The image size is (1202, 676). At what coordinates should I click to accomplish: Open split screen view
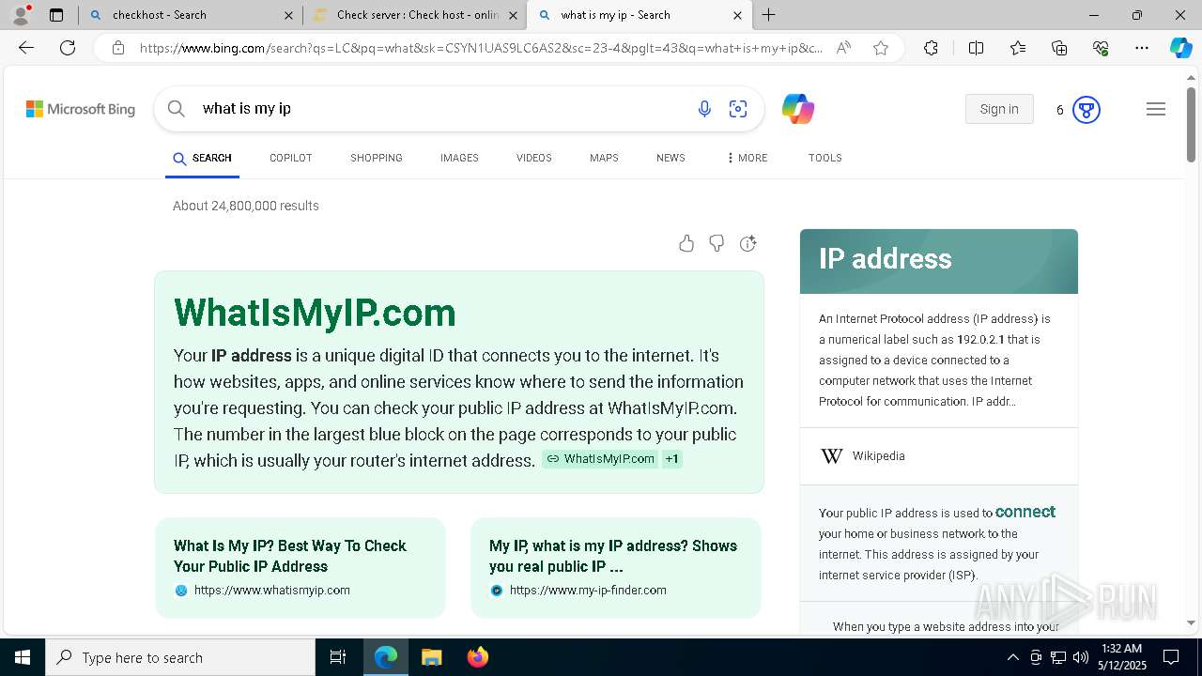coord(976,48)
